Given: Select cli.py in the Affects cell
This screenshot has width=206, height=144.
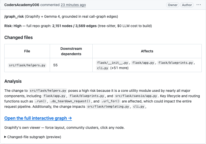Looking at the screenshot, I should tap(102, 68).
